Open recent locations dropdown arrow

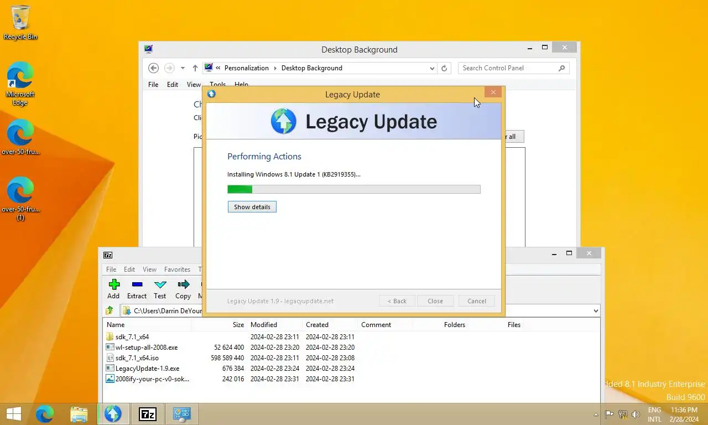pos(183,68)
